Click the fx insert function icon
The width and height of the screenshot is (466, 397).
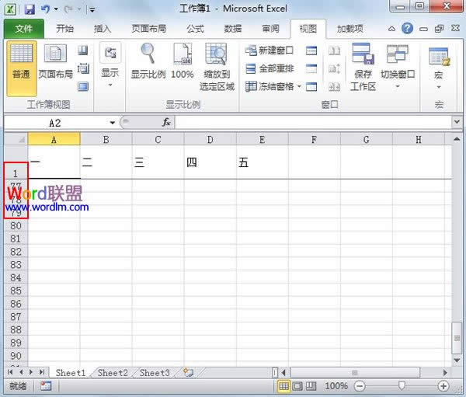(x=166, y=123)
